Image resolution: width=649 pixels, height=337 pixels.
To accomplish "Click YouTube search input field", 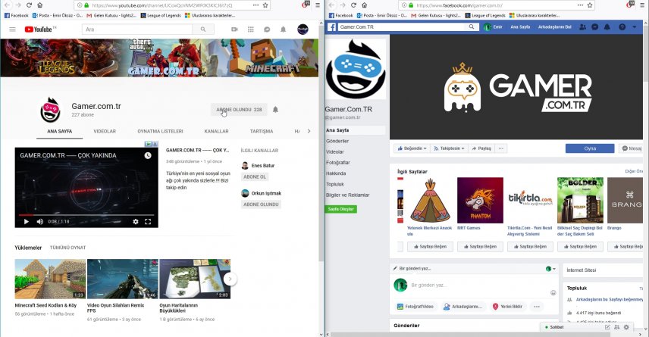I will 137,30.
